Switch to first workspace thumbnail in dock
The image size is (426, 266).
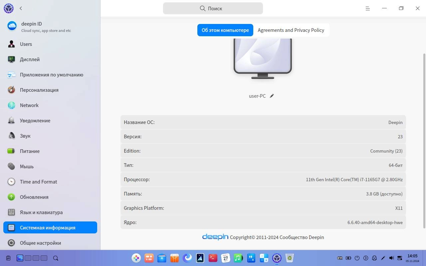tap(20, 258)
